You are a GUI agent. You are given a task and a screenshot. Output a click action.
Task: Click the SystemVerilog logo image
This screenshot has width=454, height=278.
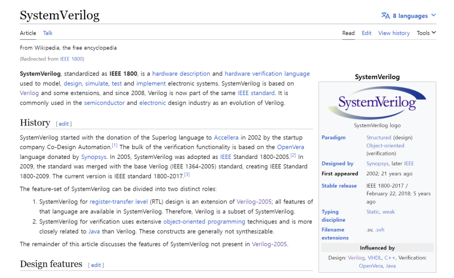[x=377, y=103]
